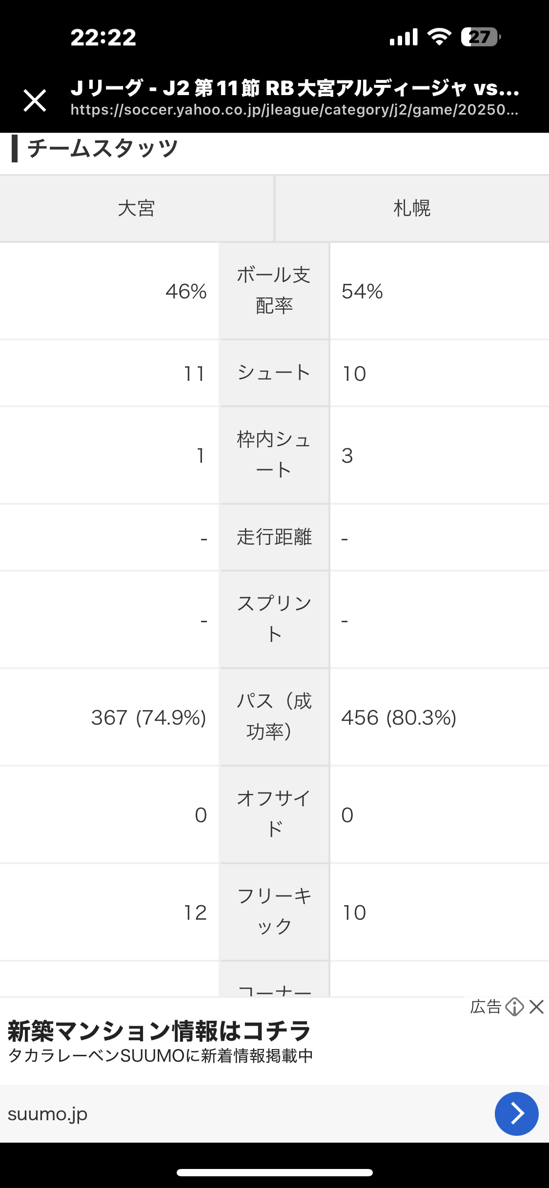Tap the チームスタッツ section heading
Image resolution: width=549 pixels, height=1188 pixels.
[x=102, y=148]
